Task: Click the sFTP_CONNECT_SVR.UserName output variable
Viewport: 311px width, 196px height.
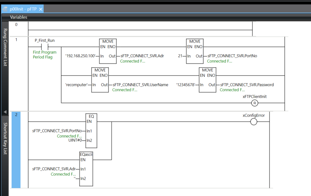Action: click(x=140, y=85)
